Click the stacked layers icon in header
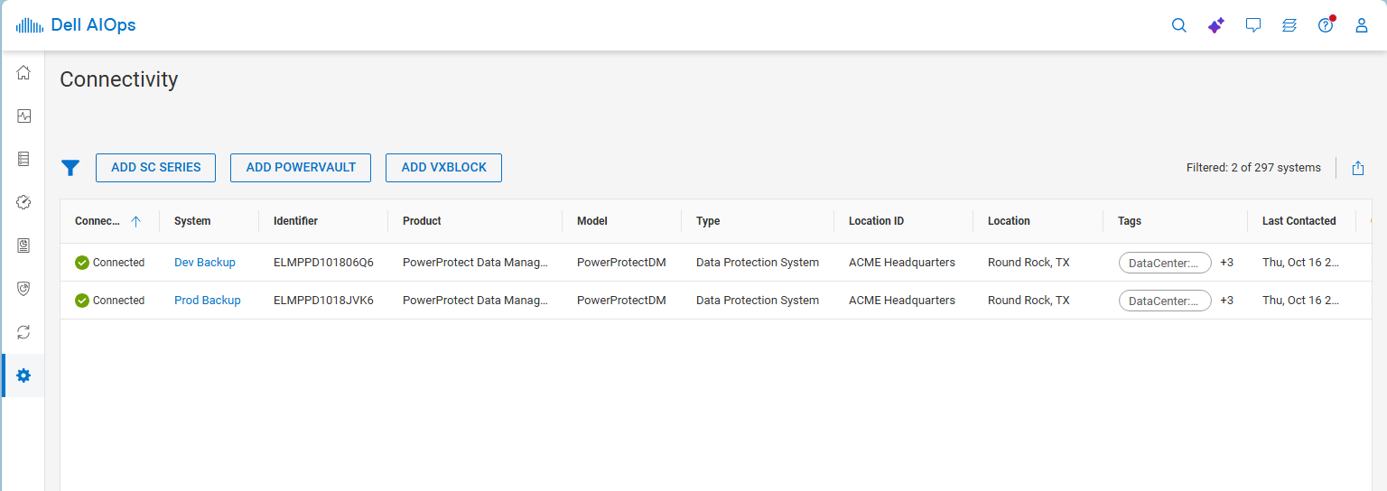The width and height of the screenshot is (1387, 491). 1289,25
